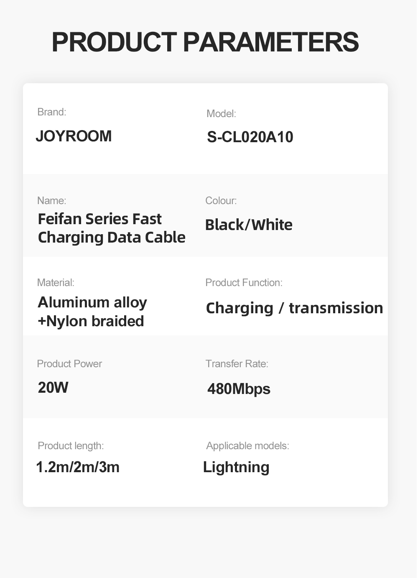Select the Charging / transmission value
The height and width of the screenshot is (578, 418).
coord(294,308)
